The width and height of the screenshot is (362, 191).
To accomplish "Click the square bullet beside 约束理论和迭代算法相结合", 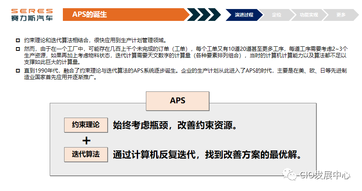I will coord(18,40).
